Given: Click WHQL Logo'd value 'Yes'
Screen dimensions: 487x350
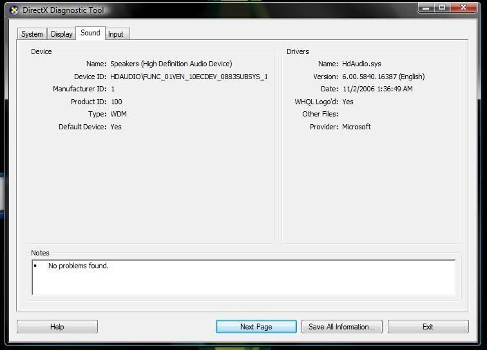Looking at the screenshot, I should click(348, 102).
